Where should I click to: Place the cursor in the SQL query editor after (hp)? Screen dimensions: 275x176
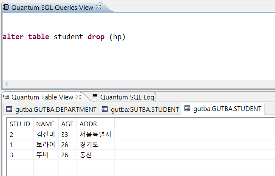click(126, 37)
